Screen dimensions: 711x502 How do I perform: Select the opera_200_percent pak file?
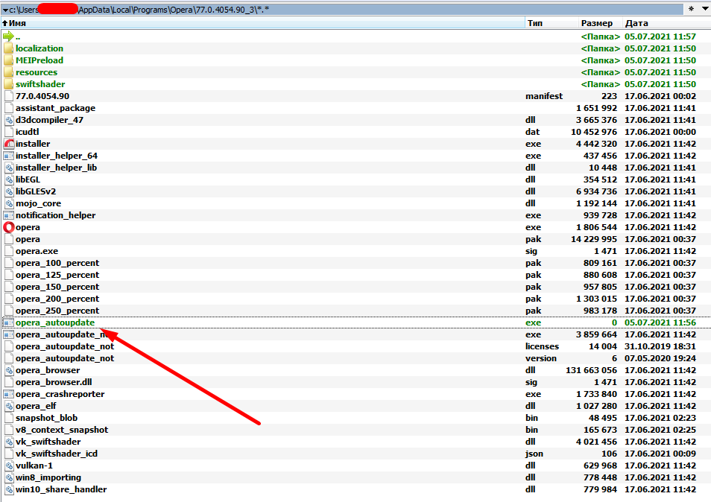(57, 299)
